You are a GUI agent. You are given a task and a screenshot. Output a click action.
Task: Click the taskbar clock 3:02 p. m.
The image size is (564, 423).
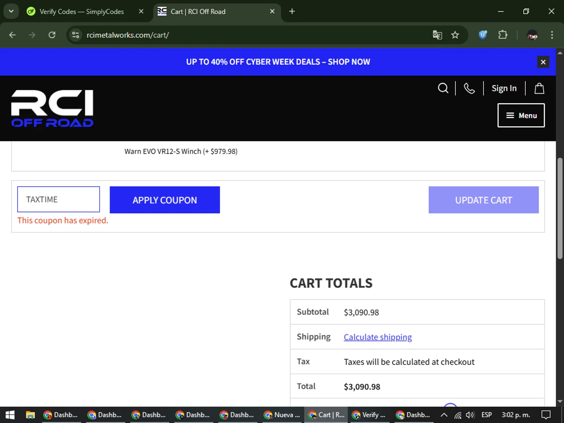516,415
